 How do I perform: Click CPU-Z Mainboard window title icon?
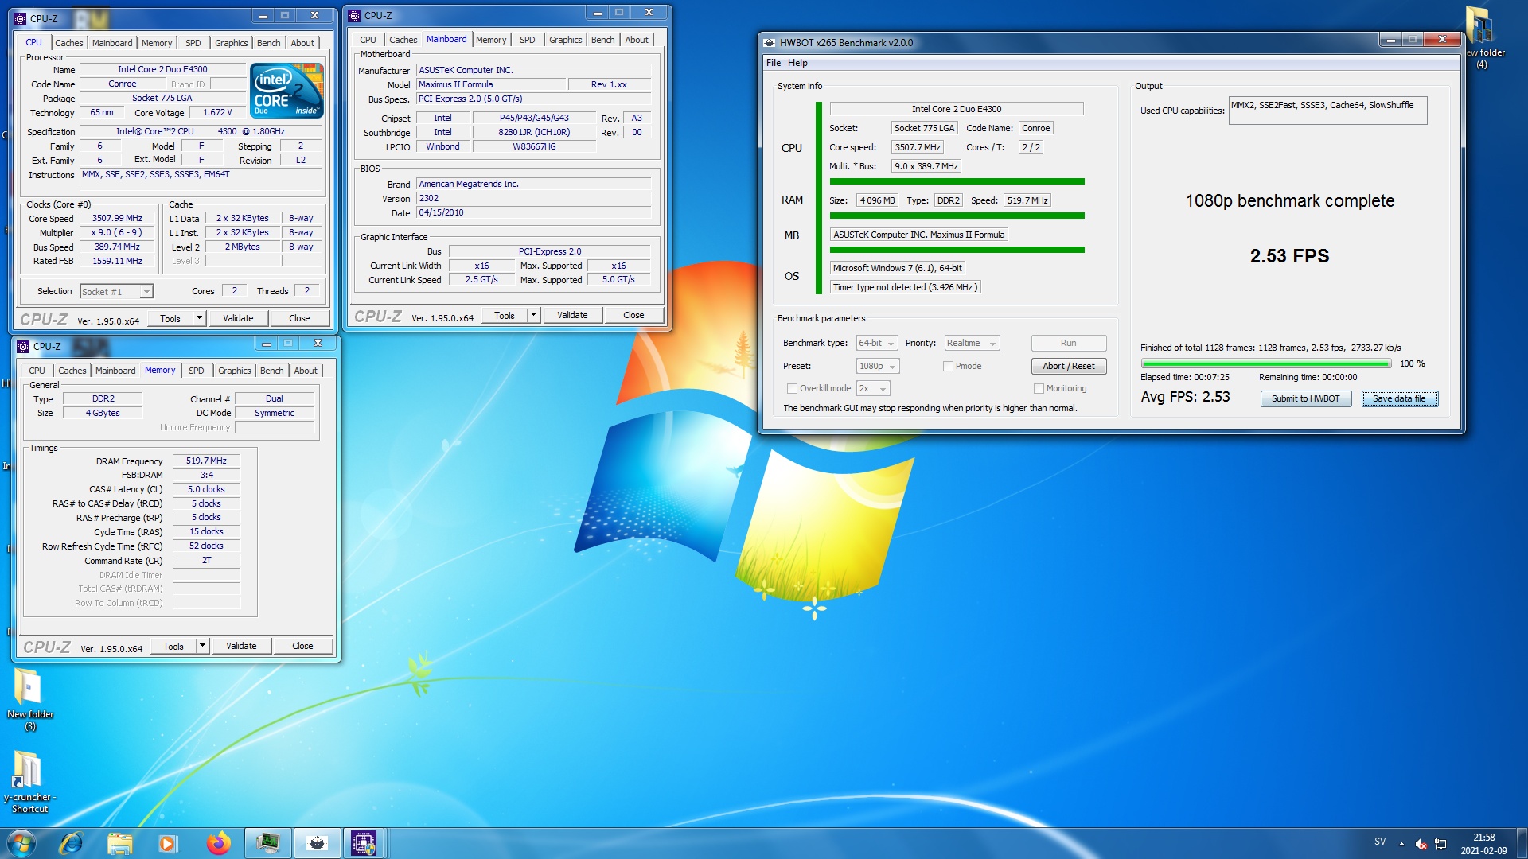tap(355, 15)
